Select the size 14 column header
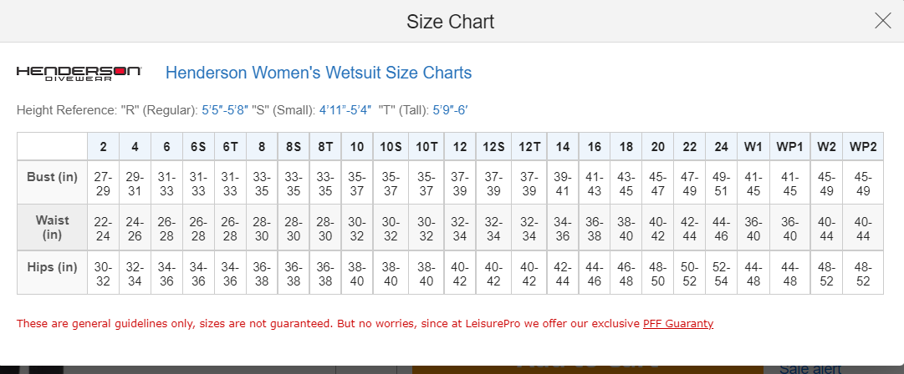The width and height of the screenshot is (904, 374). pos(563,146)
